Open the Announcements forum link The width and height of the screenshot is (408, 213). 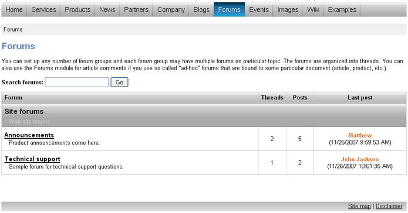pos(29,135)
